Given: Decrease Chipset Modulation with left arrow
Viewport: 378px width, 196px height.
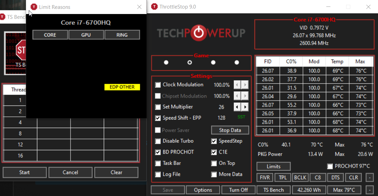Looking at the screenshot, I should tap(237, 96).
